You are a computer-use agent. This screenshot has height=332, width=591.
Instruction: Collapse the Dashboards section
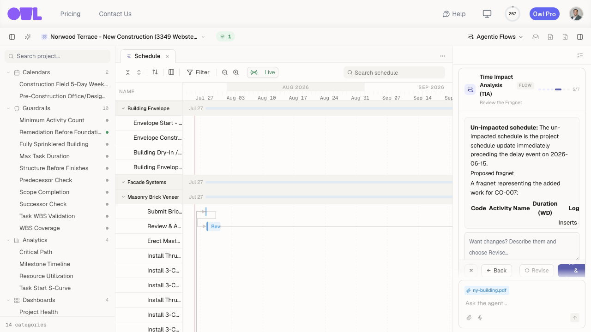(8, 300)
